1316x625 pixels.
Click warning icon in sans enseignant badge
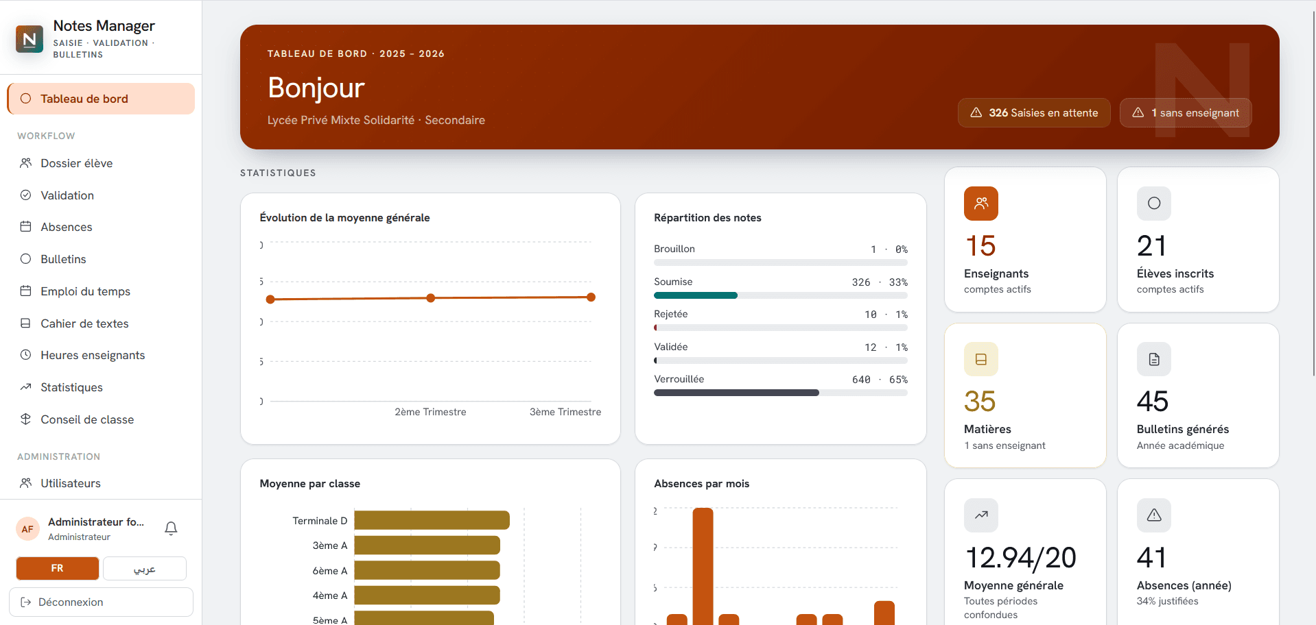tap(1138, 112)
